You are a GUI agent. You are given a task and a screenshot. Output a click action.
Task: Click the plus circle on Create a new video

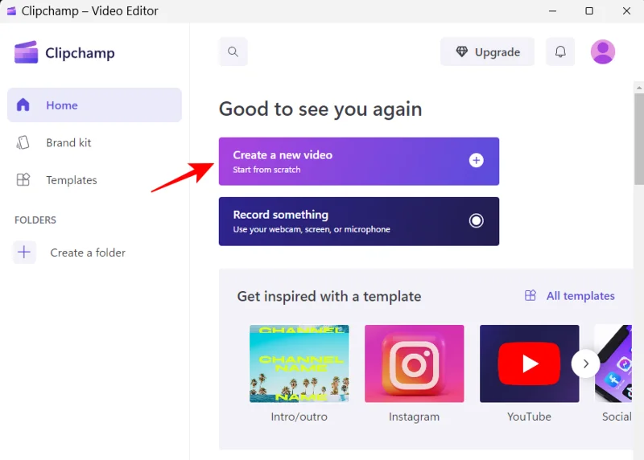(476, 161)
